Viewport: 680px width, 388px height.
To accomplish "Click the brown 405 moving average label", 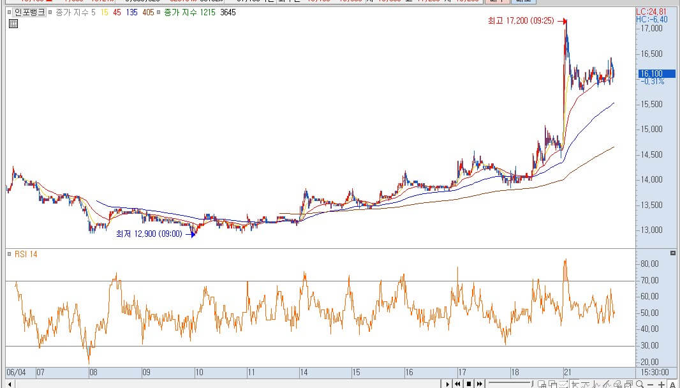I will coord(148,12).
